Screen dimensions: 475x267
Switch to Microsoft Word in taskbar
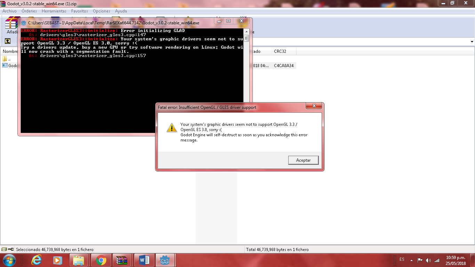[144, 260]
